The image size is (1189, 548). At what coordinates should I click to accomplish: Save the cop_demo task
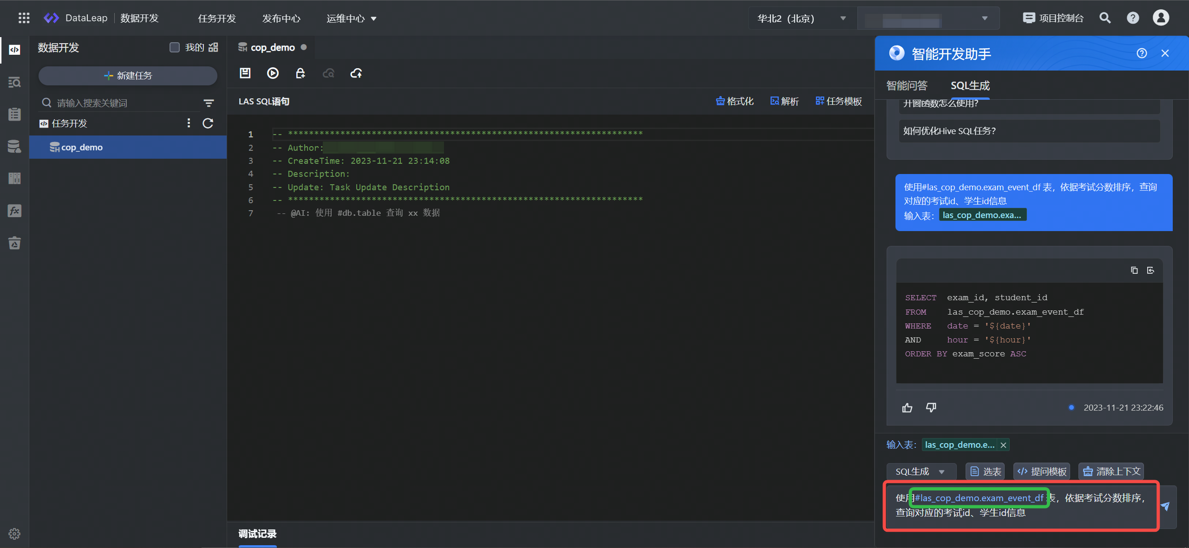tap(245, 73)
